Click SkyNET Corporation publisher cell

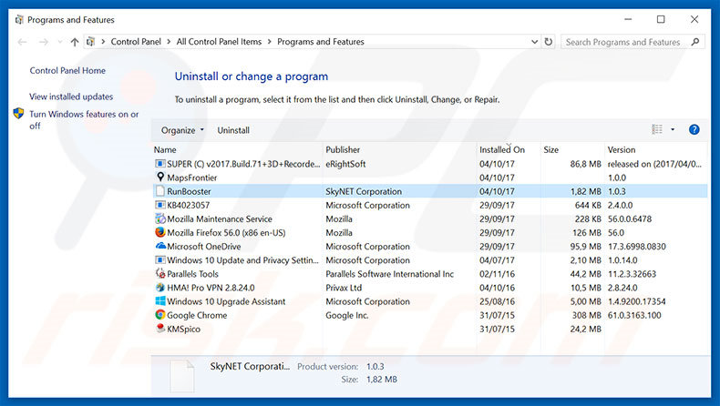coord(364,191)
